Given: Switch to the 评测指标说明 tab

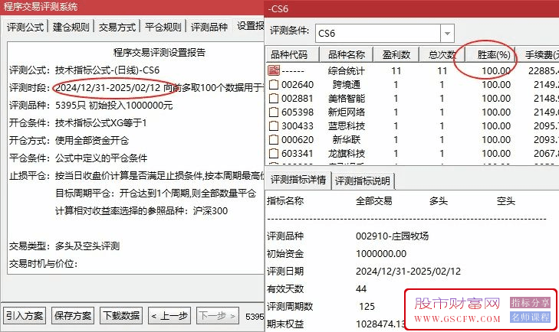Looking at the screenshot, I should pos(363,181).
